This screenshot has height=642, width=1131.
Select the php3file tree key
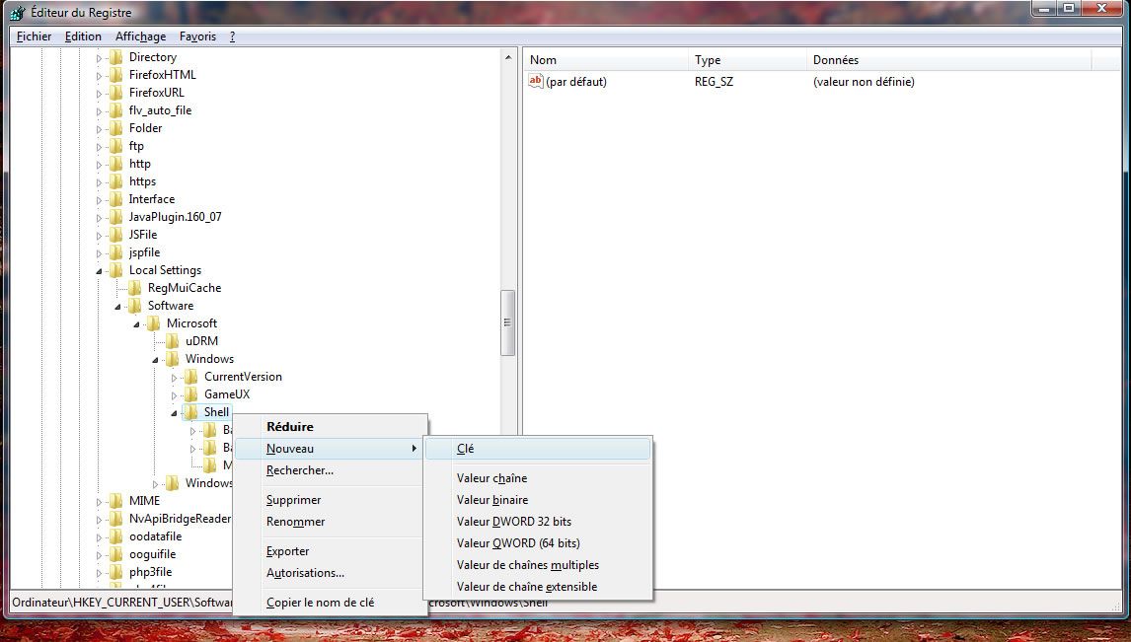coord(150,572)
